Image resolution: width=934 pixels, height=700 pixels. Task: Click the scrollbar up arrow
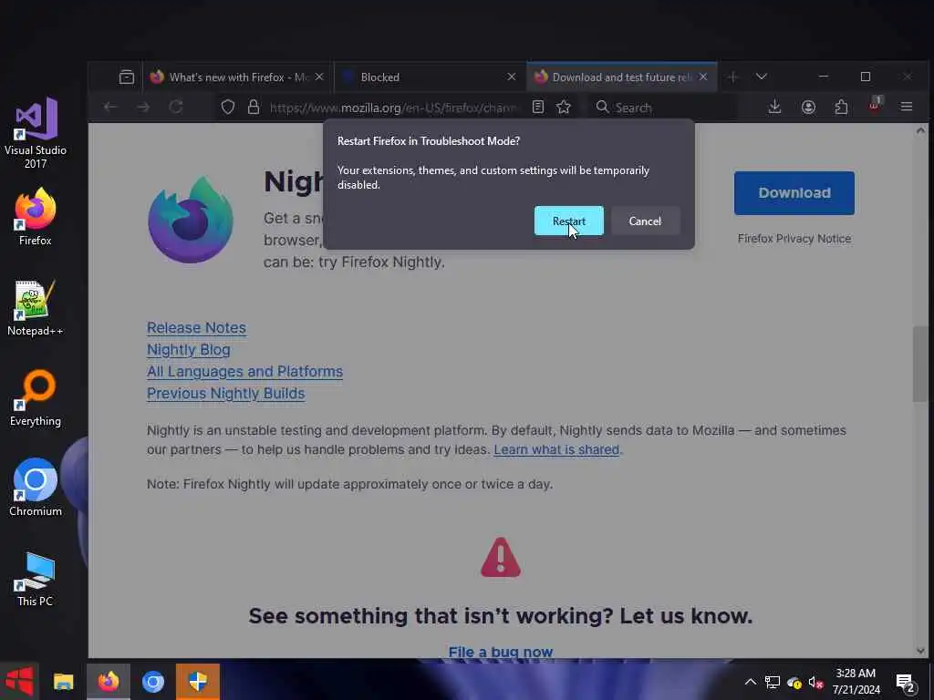point(920,130)
